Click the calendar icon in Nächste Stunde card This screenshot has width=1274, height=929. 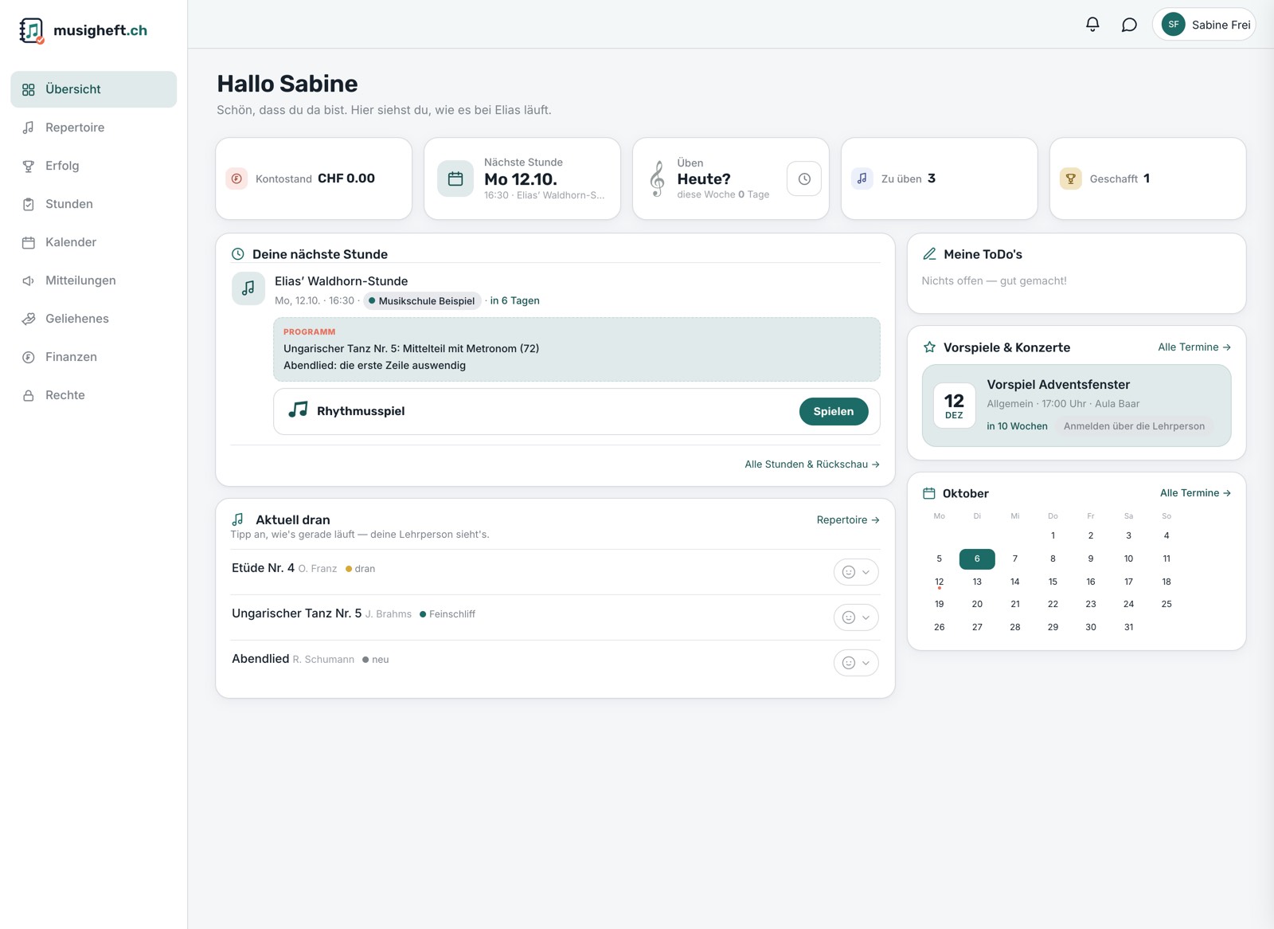[x=455, y=178]
